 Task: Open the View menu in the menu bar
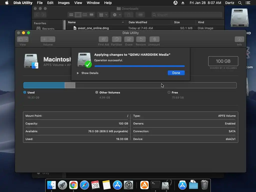(x=78, y=3)
